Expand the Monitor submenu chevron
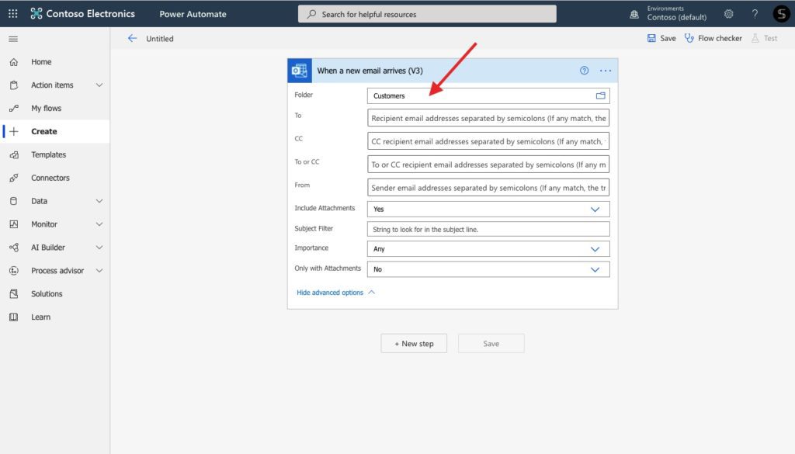795x454 pixels. pyautogui.click(x=99, y=224)
